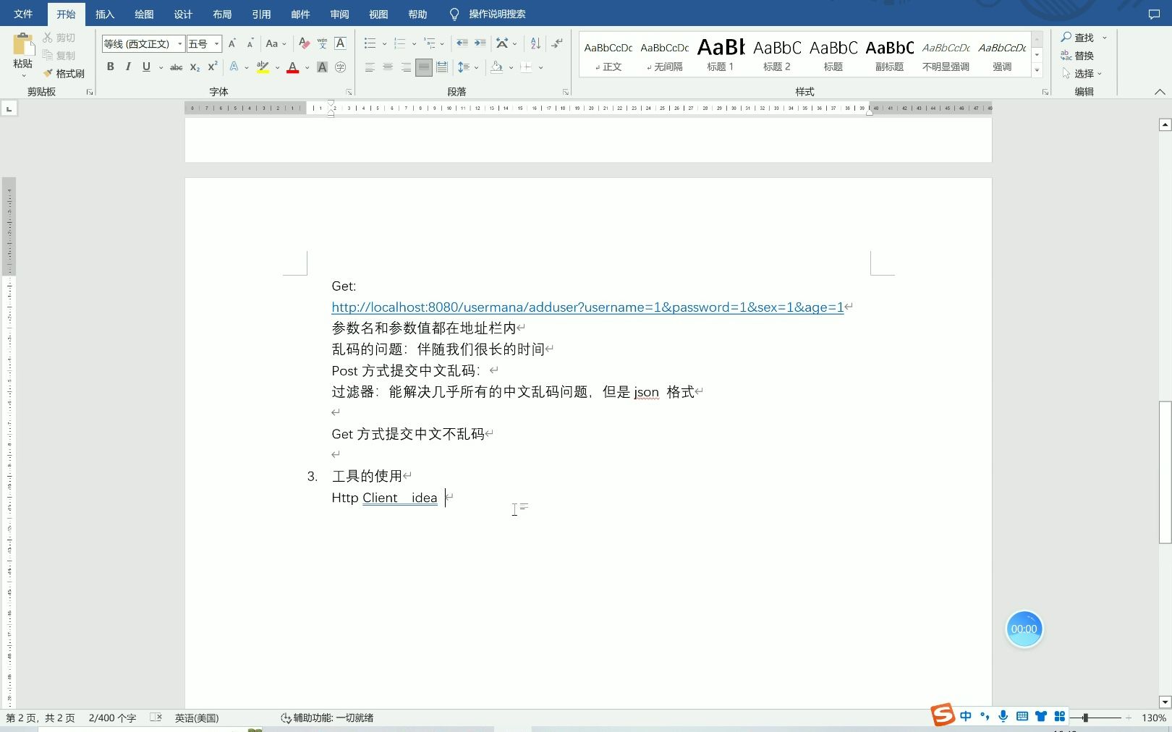Click the Sogou input method logo
The height and width of the screenshot is (732, 1172).
click(943, 715)
